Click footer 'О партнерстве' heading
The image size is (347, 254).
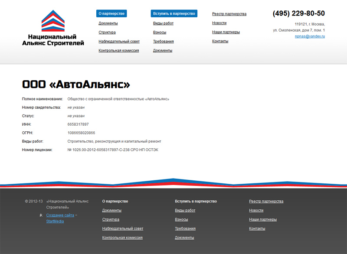click(x=115, y=201)
